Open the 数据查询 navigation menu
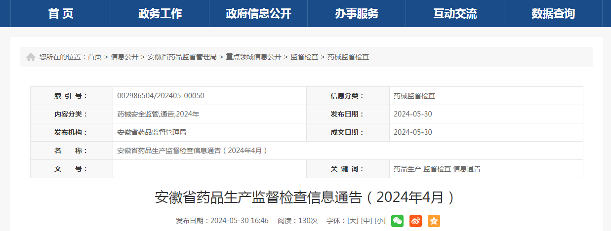The height and width of the screenshot is (231, 611). [553, 13]
